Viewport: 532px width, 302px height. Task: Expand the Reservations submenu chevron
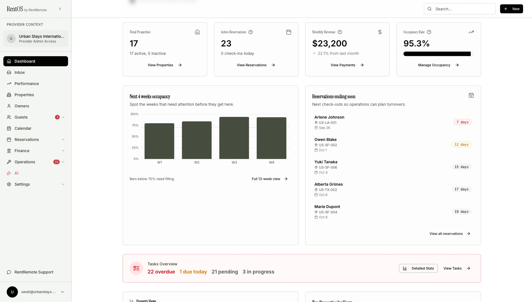[x=63, y=140]
